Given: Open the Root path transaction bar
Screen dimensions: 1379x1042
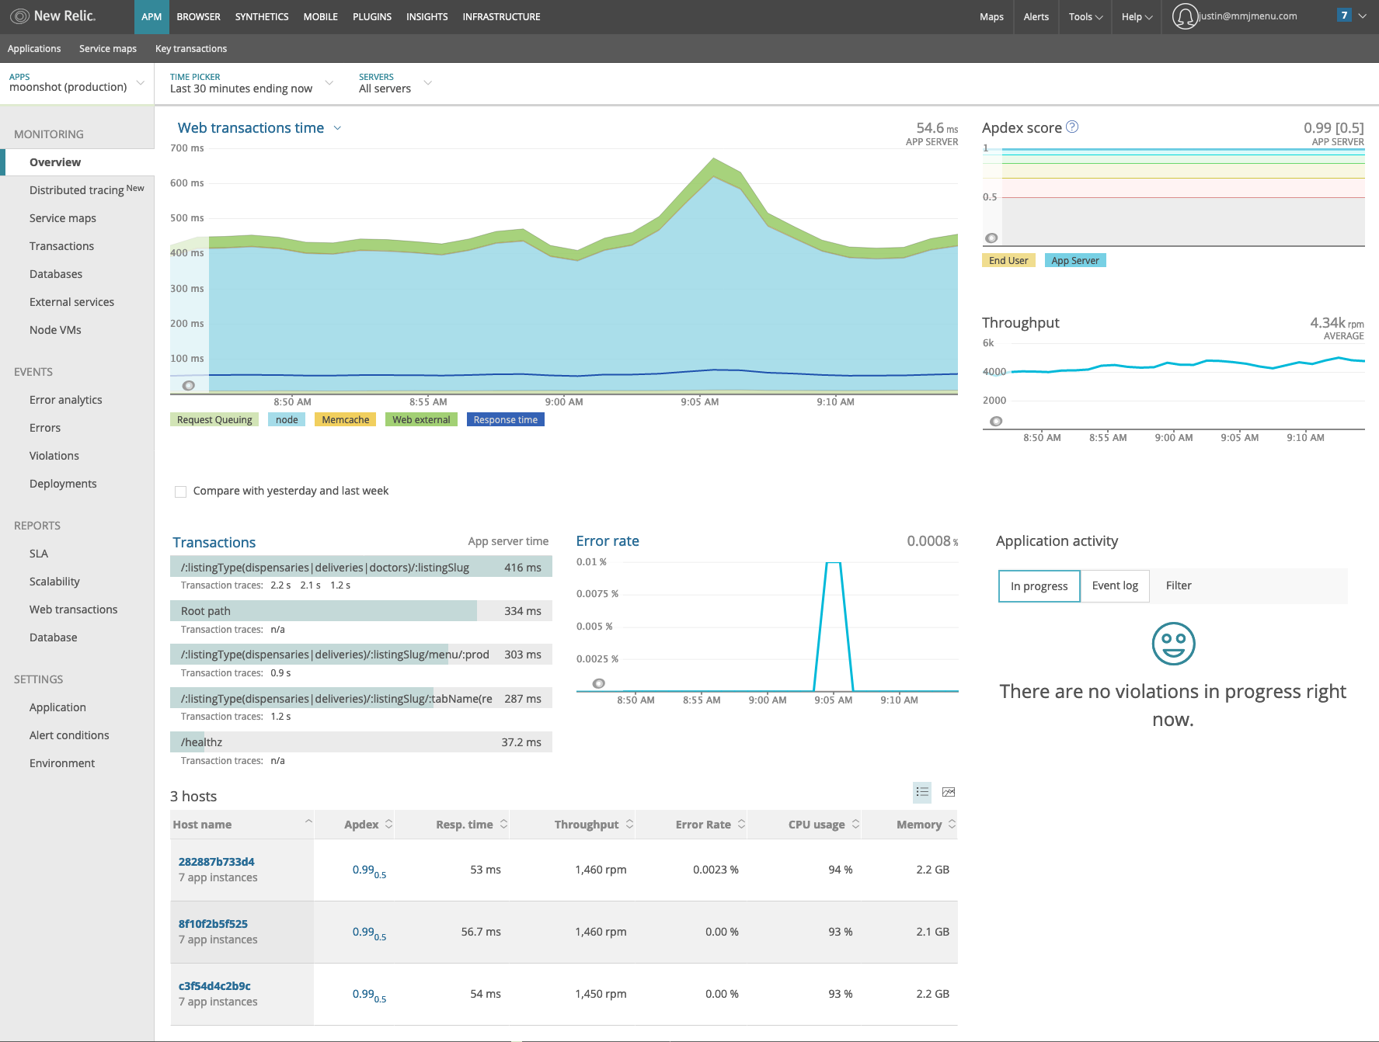Looking at the screenshot, I should coord(361,611).
